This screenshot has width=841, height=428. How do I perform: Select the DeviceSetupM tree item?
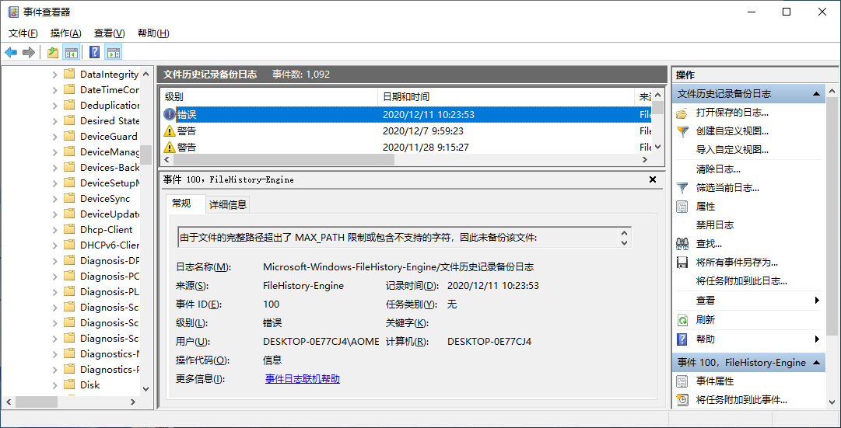point(110,183)
